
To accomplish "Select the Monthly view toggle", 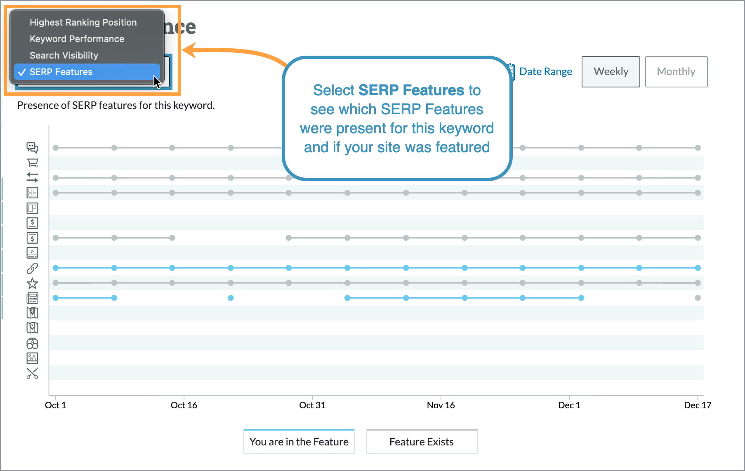I will 676,71.
